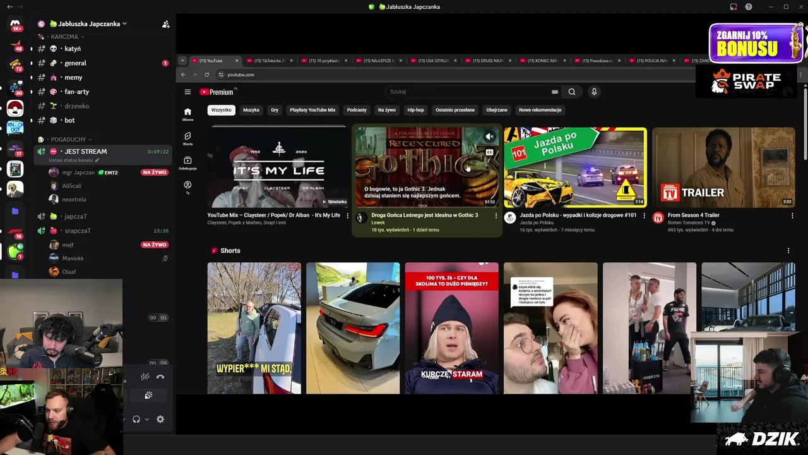Start voice search with microphone icon
Viewport: 808px width, 455px height.
pyautogui.click(x=594, y=92)
